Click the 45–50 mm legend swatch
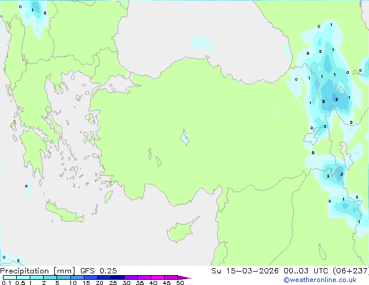Image resolution: width=369 pixels, height=285 pixels. (x=171, y=277)
